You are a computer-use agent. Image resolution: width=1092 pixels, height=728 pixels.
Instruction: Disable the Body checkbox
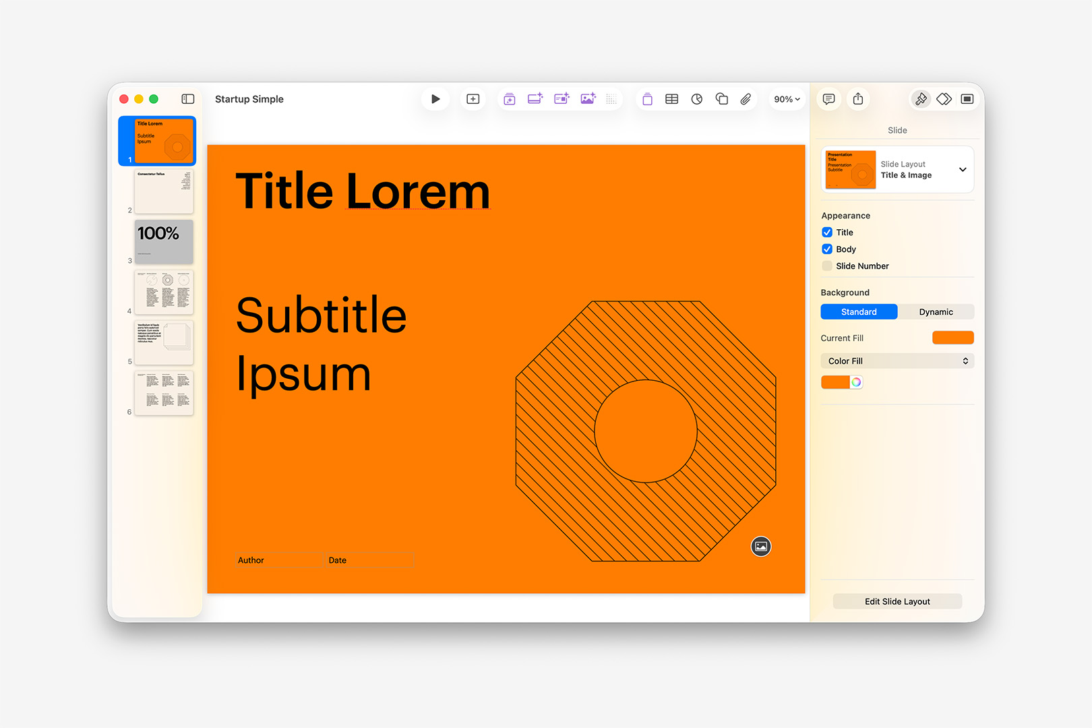pos(827,249)
